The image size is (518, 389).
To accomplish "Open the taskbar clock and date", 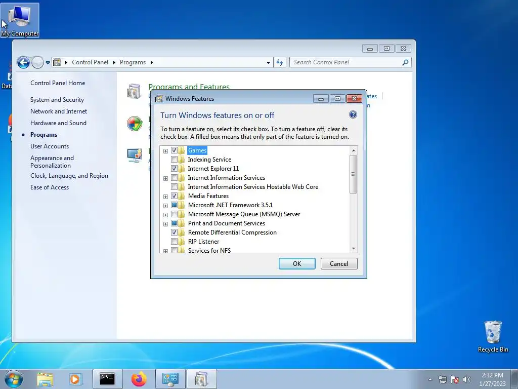I will click(x=493, y=379).
